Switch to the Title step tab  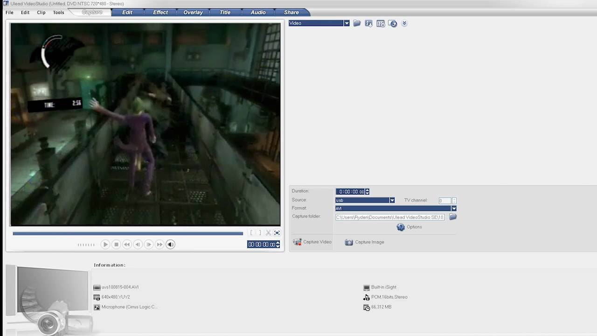tap(225, 12)
